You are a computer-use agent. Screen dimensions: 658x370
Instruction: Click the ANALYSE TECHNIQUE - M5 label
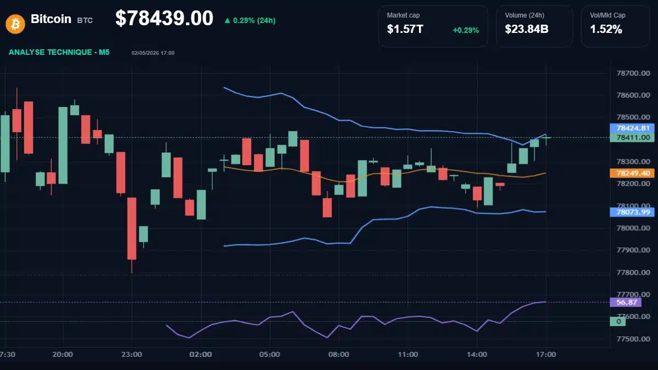point(59,52)
